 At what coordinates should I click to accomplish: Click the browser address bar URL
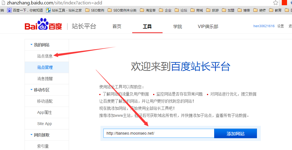[x=54, y=3]
